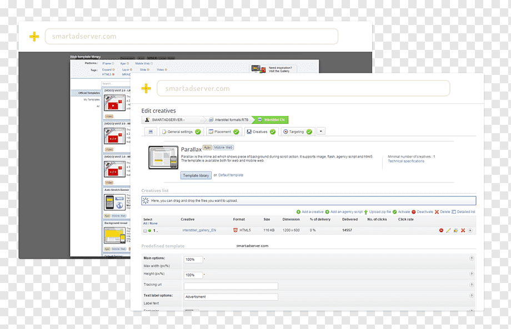Click the red deactivate icon in creative row
Image resolution: width=511 pixels, height=329 pixels.
(x=441, y=230)
